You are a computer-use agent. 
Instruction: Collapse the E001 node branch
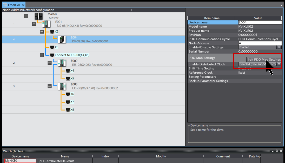pyautogui.click(x=34, y=24)
